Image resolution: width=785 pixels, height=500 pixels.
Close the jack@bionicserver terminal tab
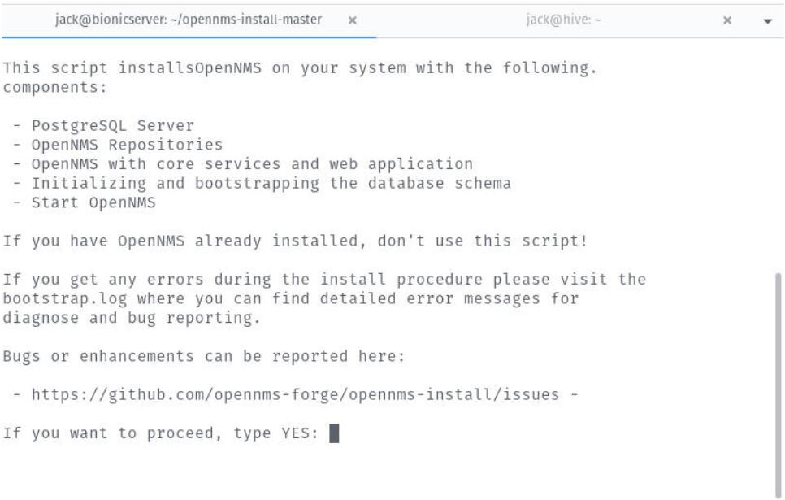click(x=353, y=20)
